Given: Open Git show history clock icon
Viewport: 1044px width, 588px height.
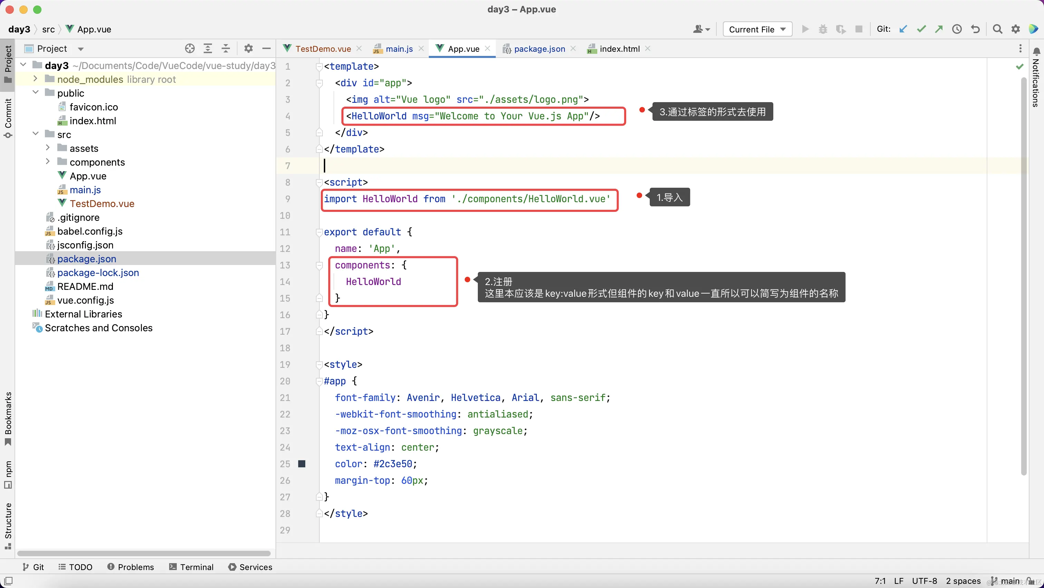Looking at the screenshot, I should 957,29.
